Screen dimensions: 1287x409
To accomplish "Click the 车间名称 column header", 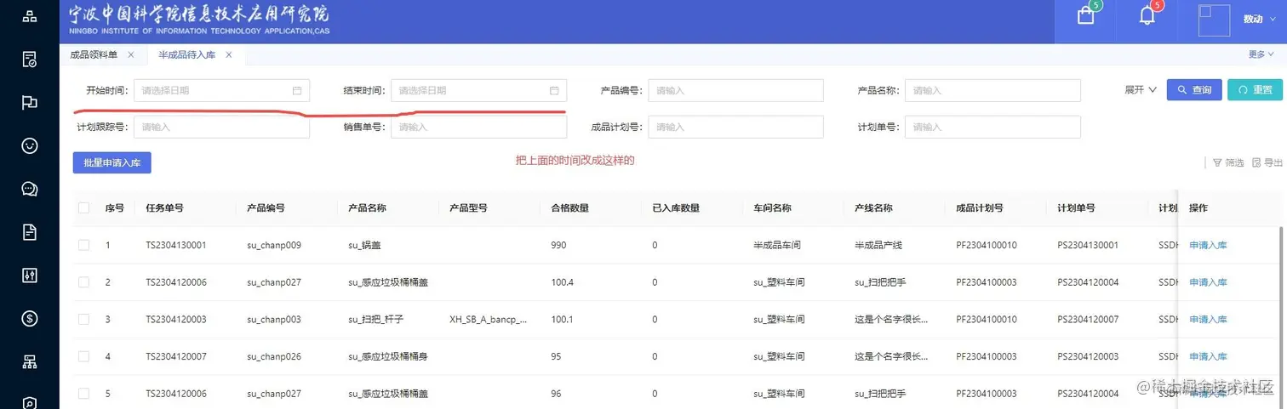I will [x=772, y=207].
